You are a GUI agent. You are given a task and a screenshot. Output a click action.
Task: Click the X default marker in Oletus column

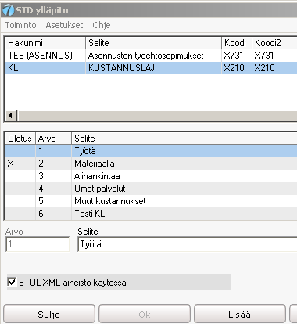click(11, 164)
